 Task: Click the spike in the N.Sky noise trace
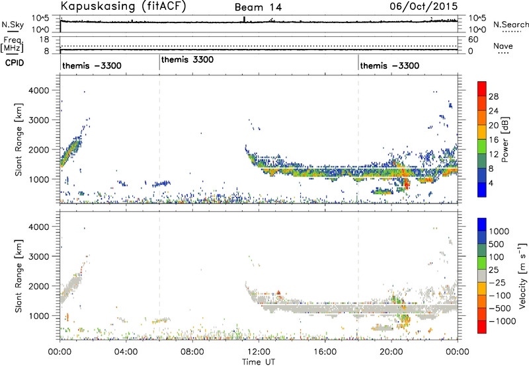pyautogui.click(x=244, y=20)
